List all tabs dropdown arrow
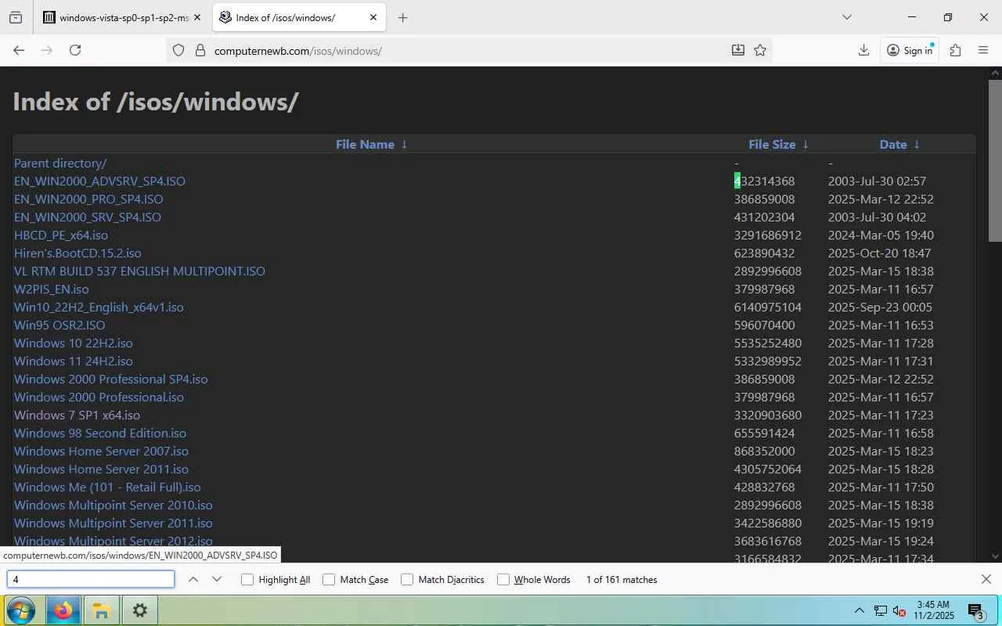The width and height of the screenshot is (1002, 626). (847, 17)
